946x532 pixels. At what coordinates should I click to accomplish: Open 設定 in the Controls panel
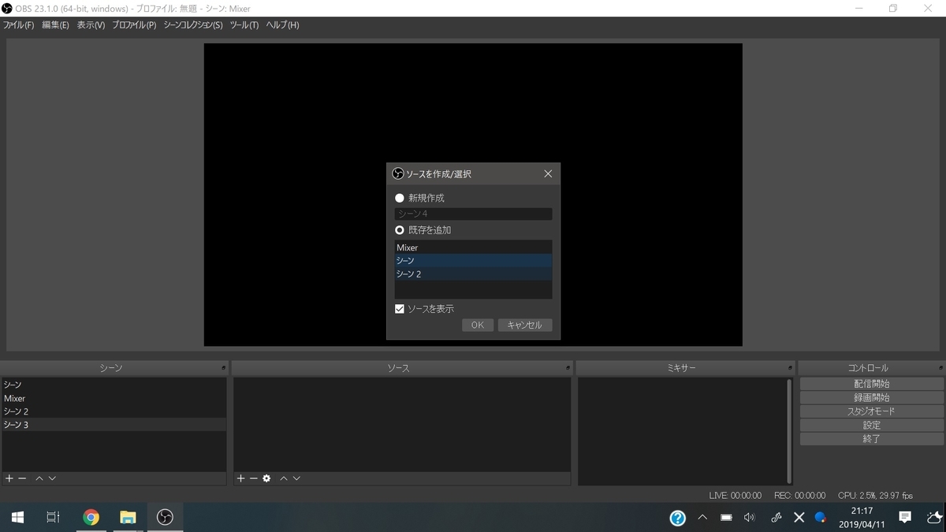871,425
